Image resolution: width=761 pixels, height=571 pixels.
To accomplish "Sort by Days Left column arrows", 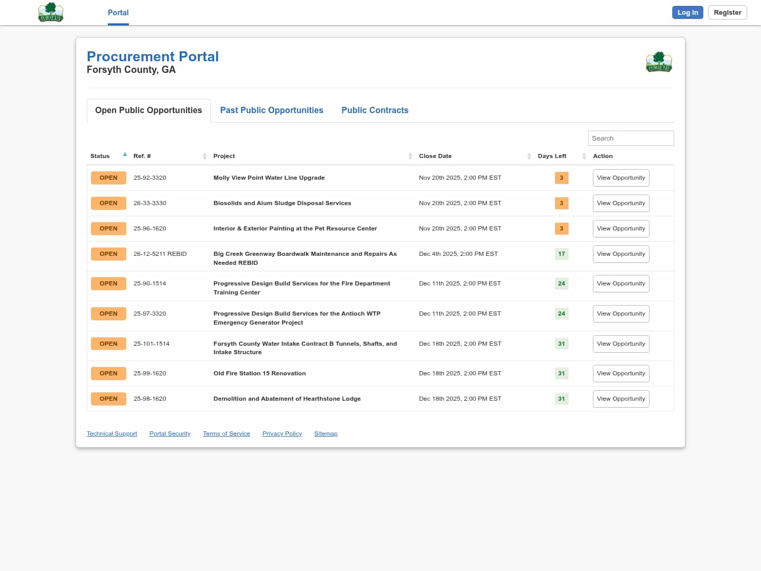I will (x=584, y=156).
